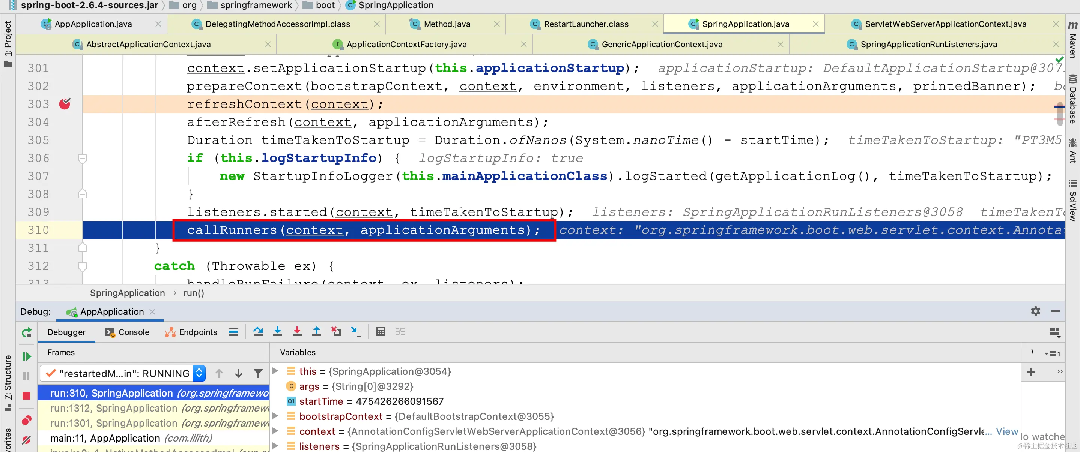Click the Run to Cursor icon

(355, 332)
